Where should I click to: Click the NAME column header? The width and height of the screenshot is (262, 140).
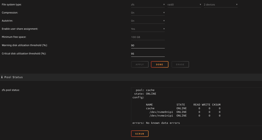pyautogui.click(x=149, y=105)
